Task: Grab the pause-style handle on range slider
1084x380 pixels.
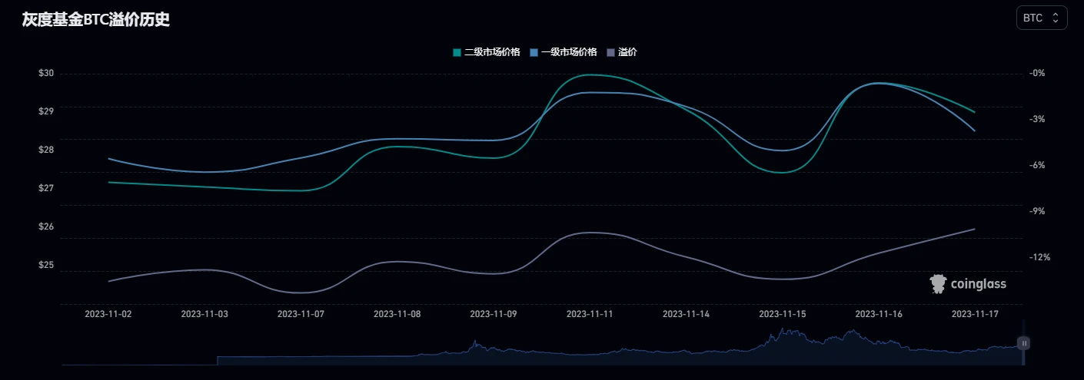Action: tap(1023, 343)
